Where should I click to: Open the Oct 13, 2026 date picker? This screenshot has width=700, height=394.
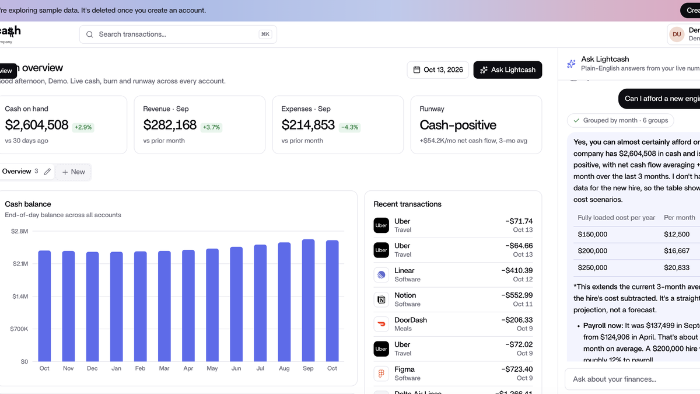[437, 70]
